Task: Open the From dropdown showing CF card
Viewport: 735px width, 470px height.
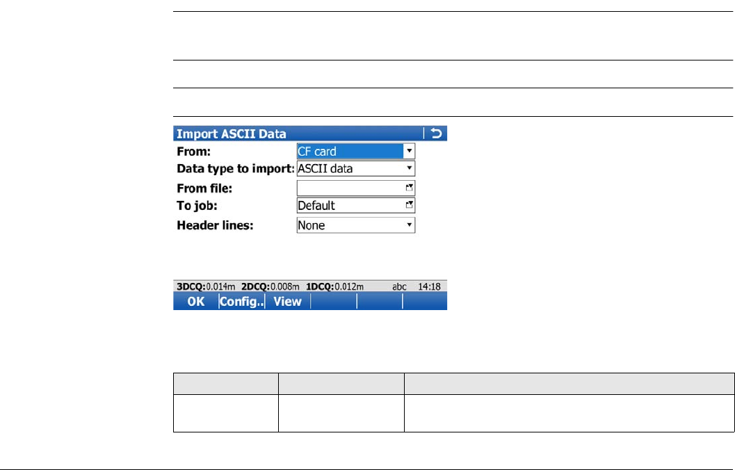Action: click(x=356, y=152)
